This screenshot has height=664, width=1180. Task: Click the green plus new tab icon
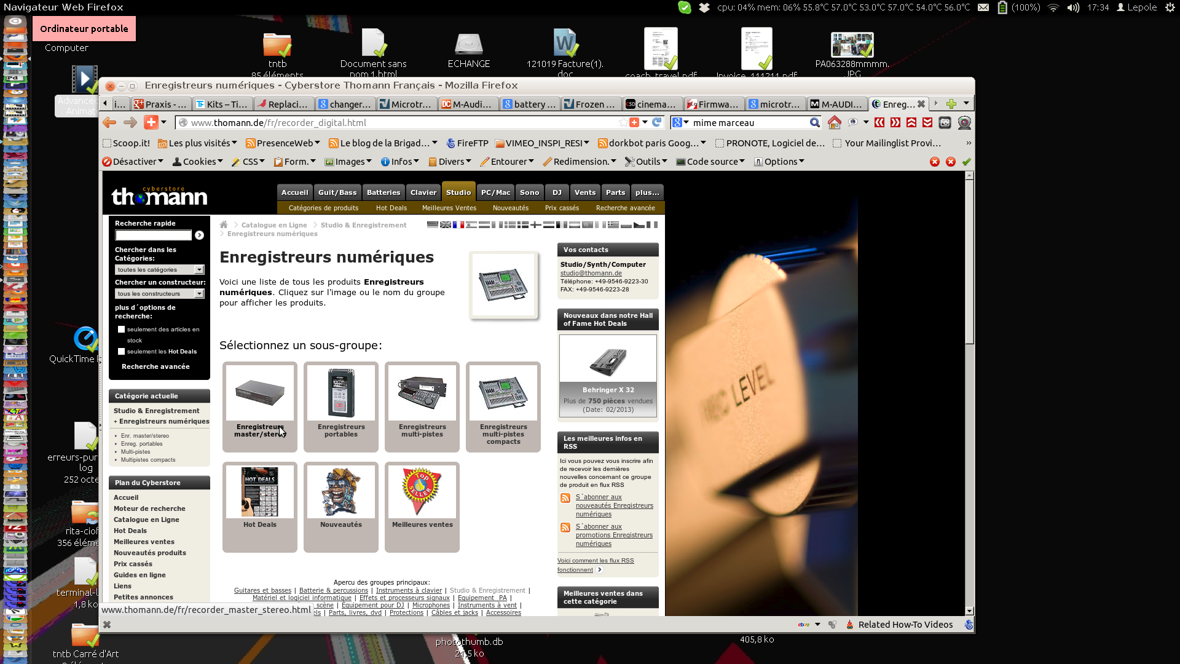pos(951,103)
